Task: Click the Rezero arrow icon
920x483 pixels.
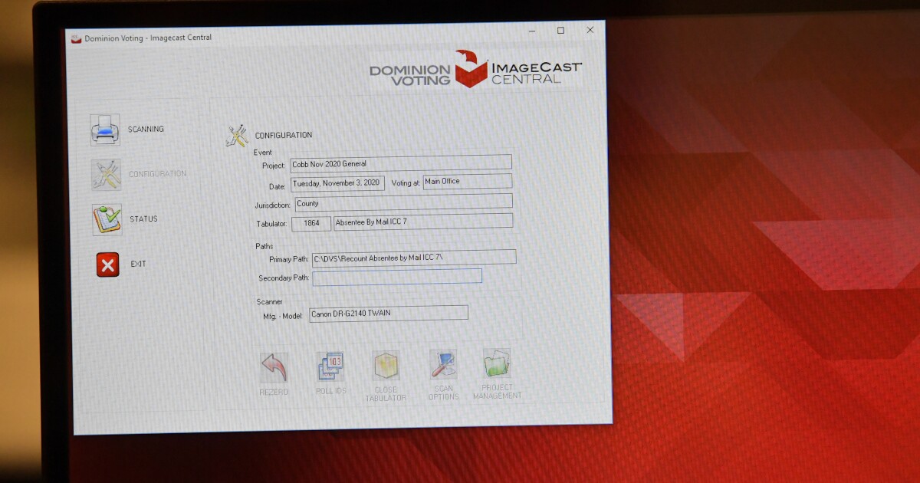Action: coord(274,368)
